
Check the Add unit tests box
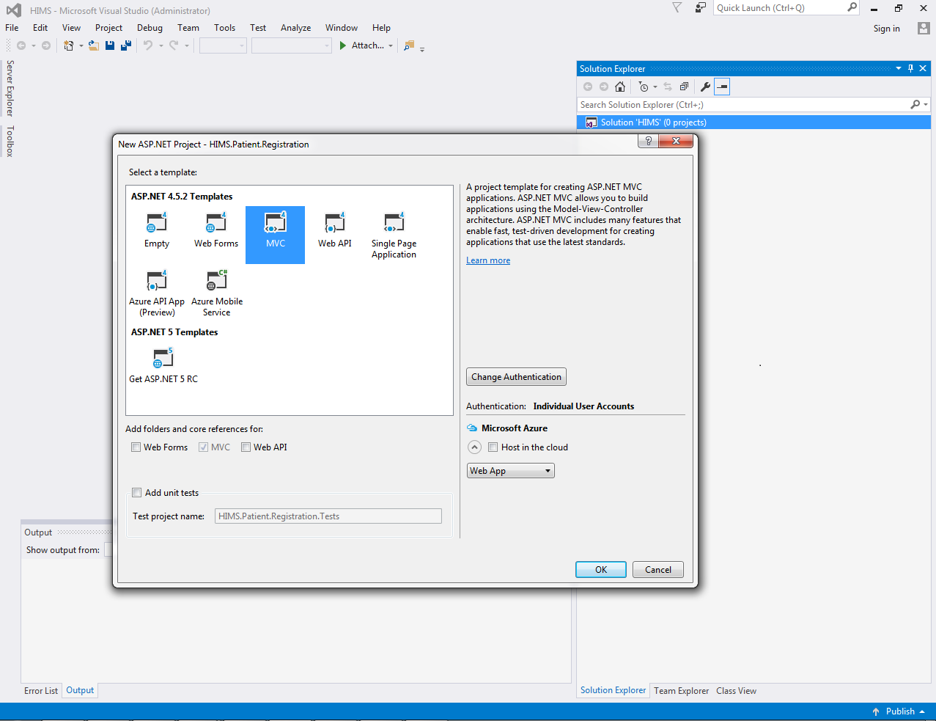136,493
